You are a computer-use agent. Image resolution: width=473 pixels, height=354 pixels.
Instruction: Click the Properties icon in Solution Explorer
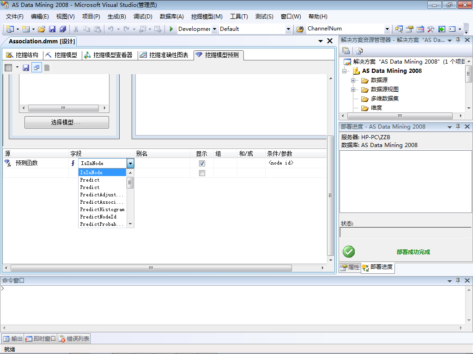pos(346,51)
